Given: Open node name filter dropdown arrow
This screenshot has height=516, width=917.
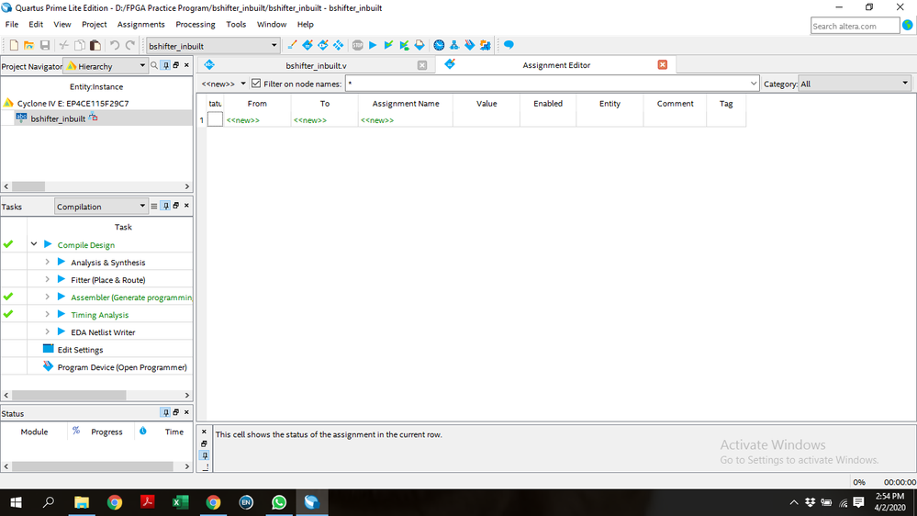Looking at the screenshot, I should pyautogui.click(x=754, y=84).
